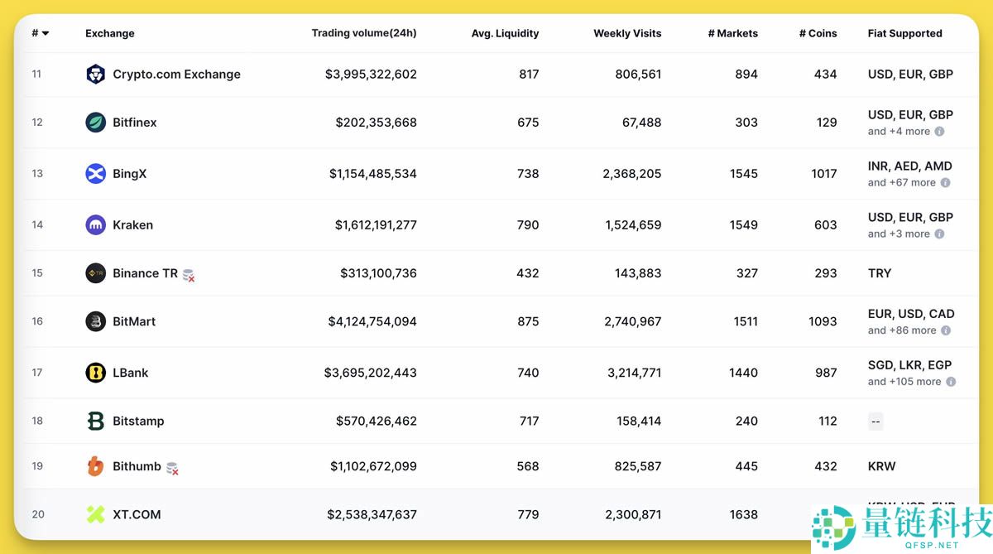Sort table by Avg. Liquidity header

pyautogui.click(x=505, y=34)
